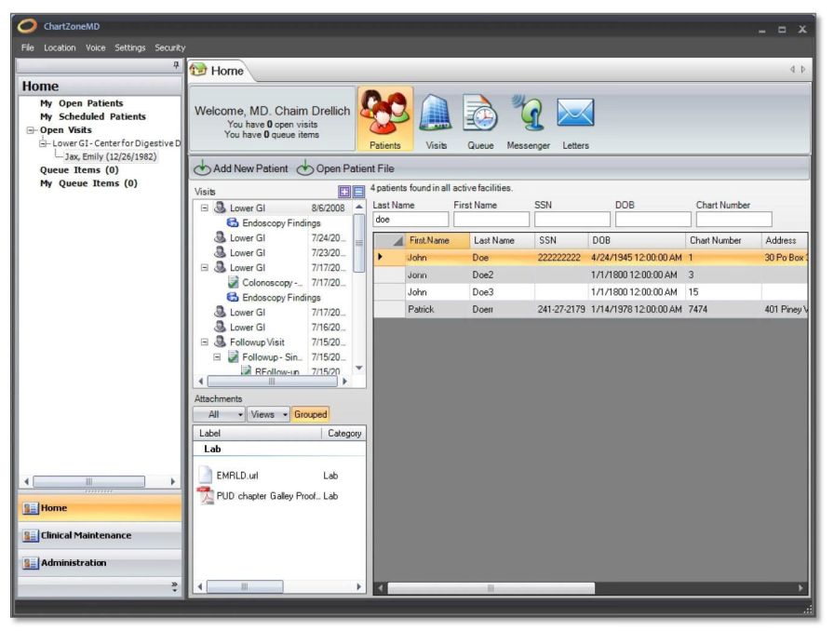
Task: Click next tab arrow at top right
Action: point(803,69)
